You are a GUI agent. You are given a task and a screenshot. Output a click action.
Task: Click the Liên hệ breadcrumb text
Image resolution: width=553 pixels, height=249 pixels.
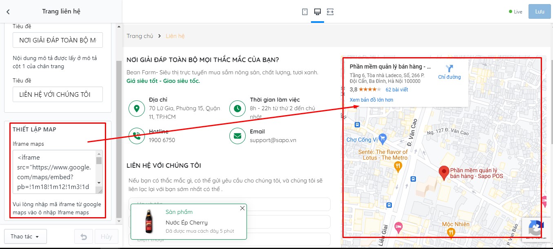[175, 36]
